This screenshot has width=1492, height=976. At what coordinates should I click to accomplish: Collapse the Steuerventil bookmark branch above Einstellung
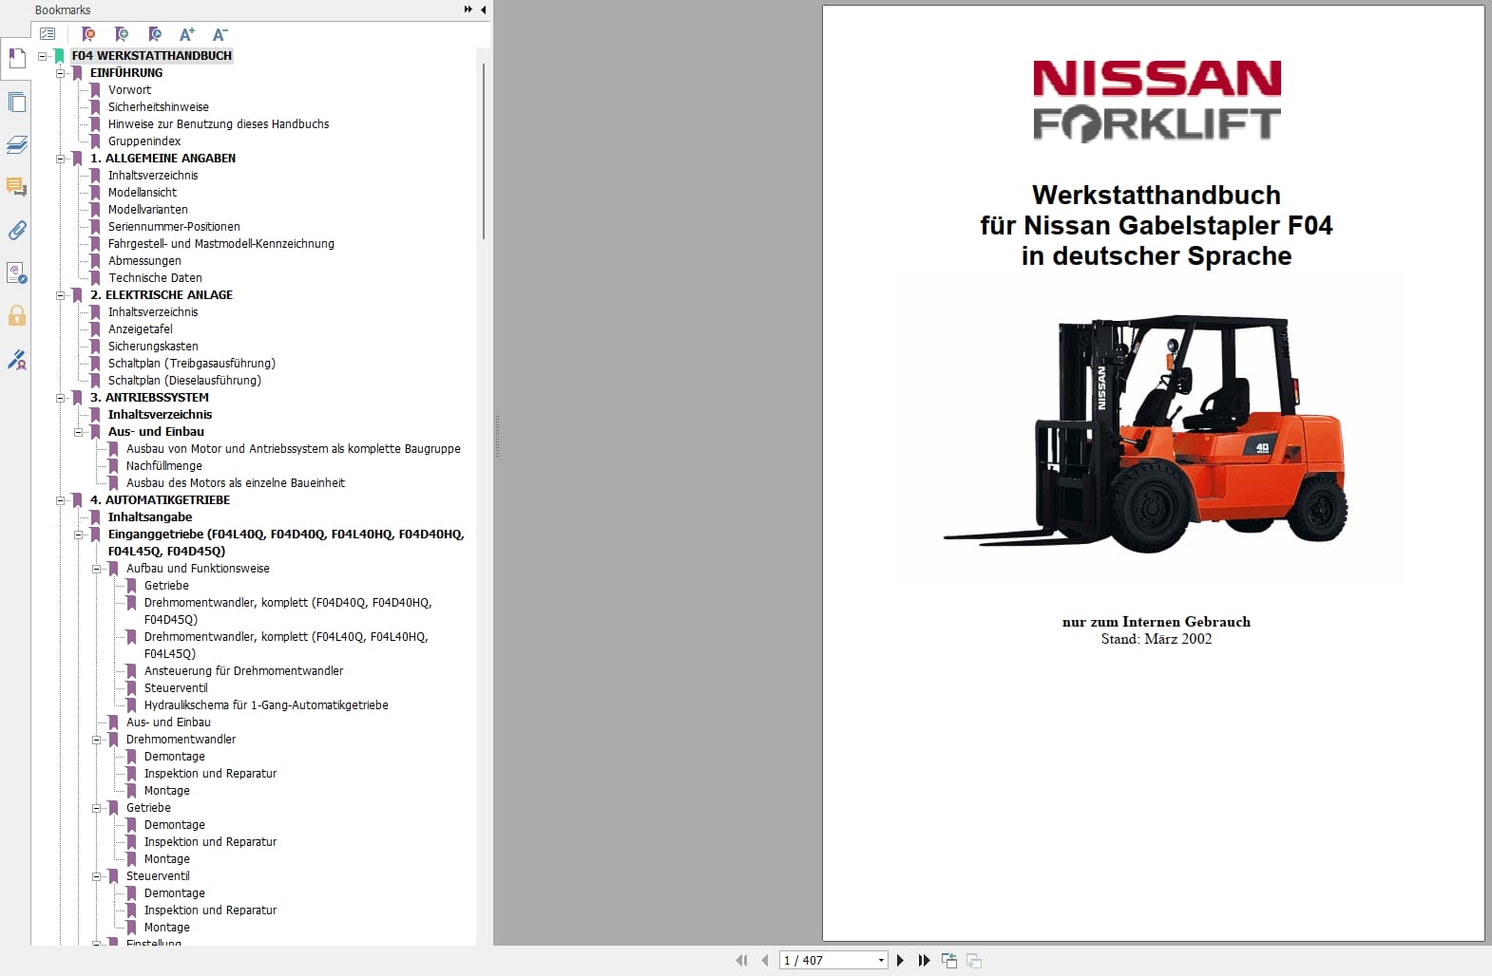pyautogui.click(x=97, y=876)
